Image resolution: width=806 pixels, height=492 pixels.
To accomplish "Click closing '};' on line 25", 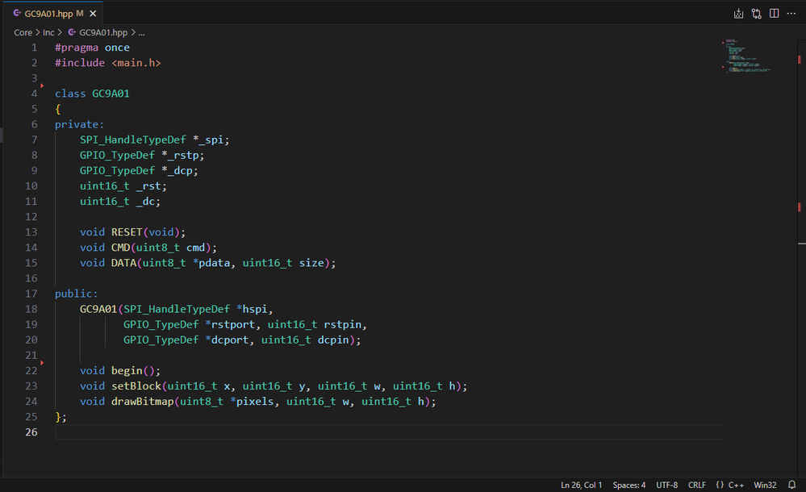I will click(61, 417).
